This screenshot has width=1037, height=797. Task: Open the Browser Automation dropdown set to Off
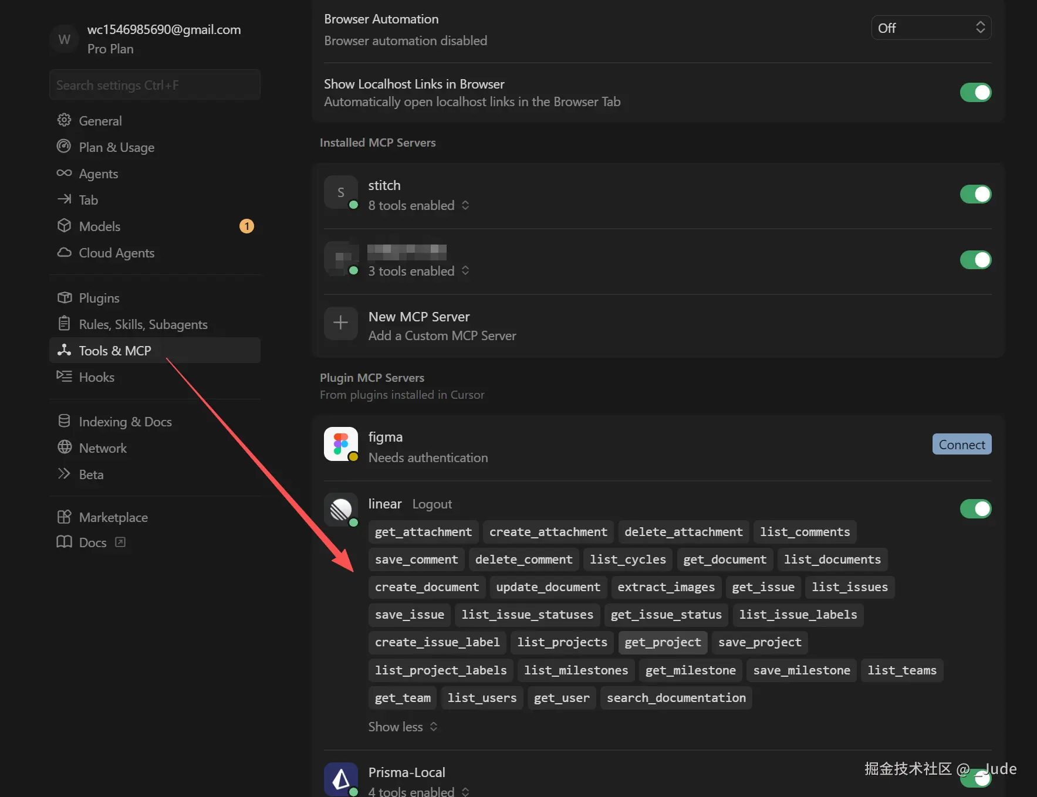931,28
